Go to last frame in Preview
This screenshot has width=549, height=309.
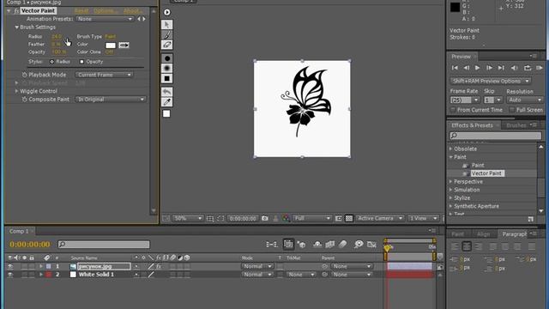click(501, 68)
